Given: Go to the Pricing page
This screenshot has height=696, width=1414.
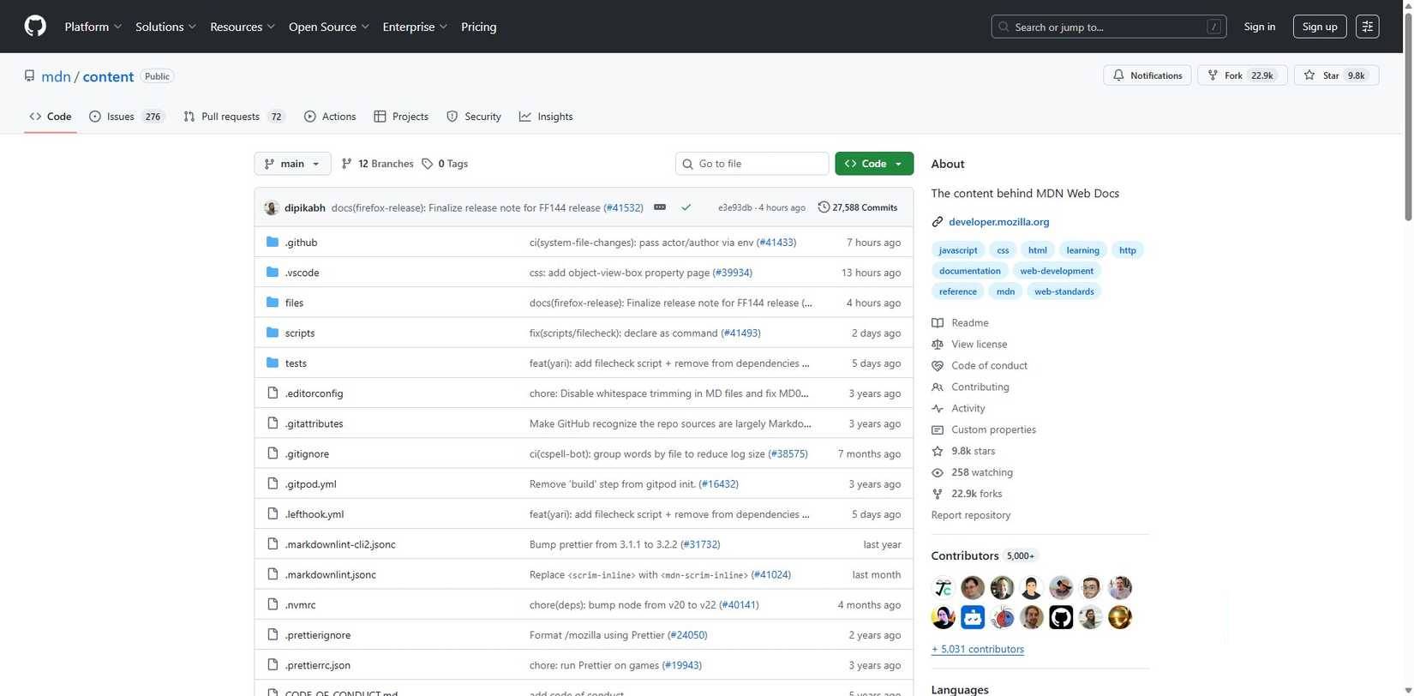Looking at the screenshot, I should [x=478, y=27].
